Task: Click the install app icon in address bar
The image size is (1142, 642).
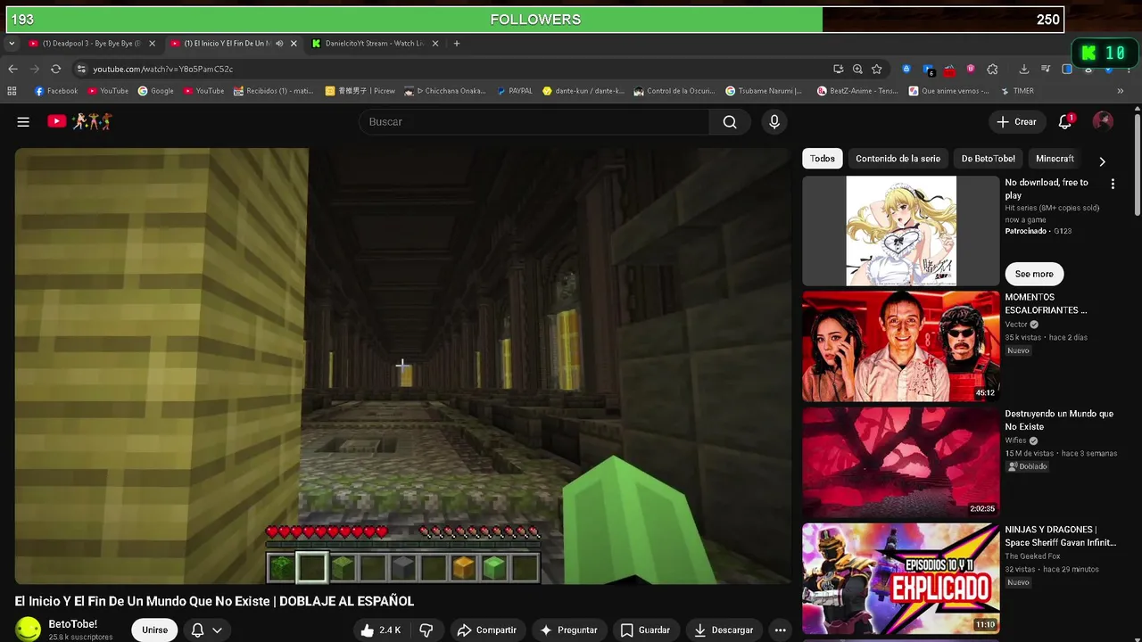Action: (x=838, y=69)
